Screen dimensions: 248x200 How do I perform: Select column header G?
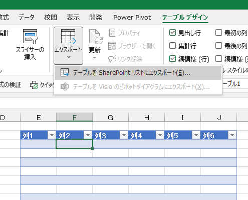[x=110, y=117]
